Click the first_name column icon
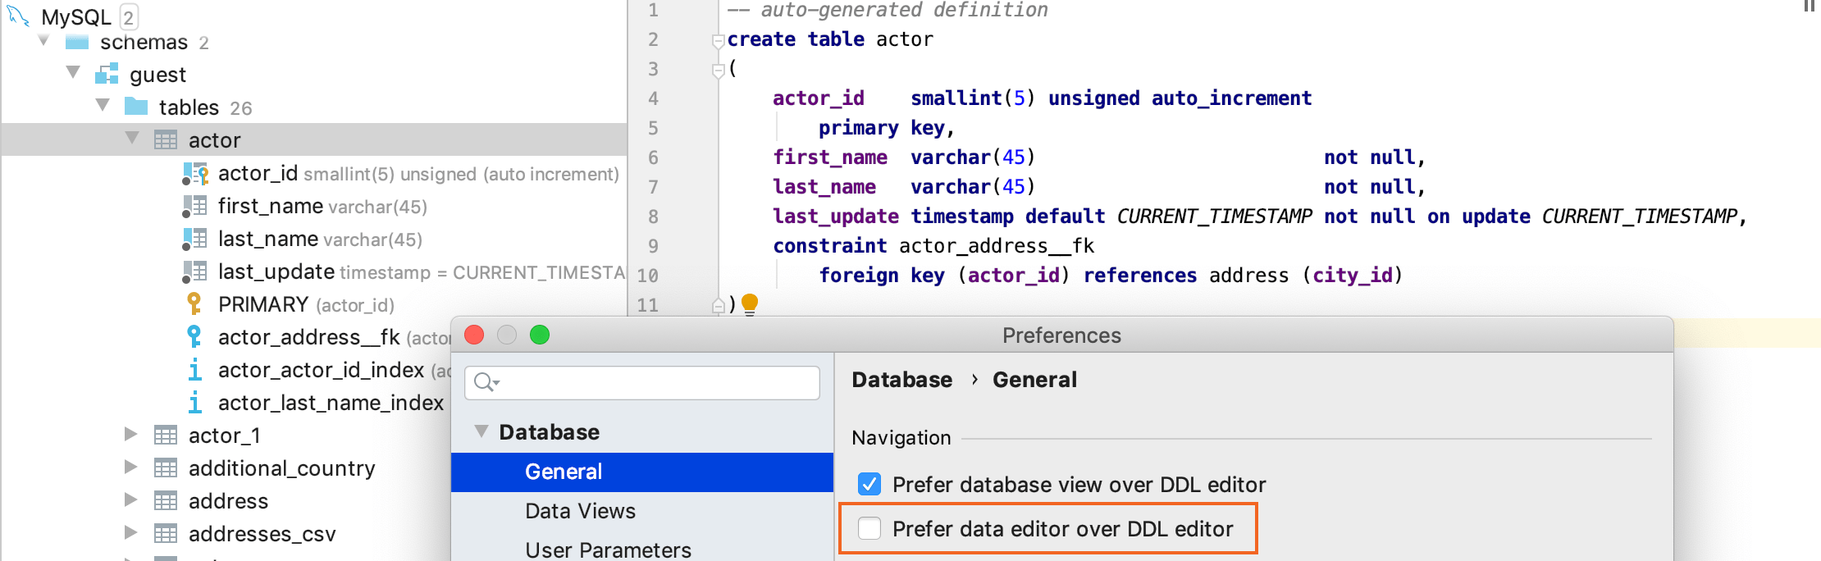Image resolution: width=1821 pixels, height=561 pixels. [195, 206]
